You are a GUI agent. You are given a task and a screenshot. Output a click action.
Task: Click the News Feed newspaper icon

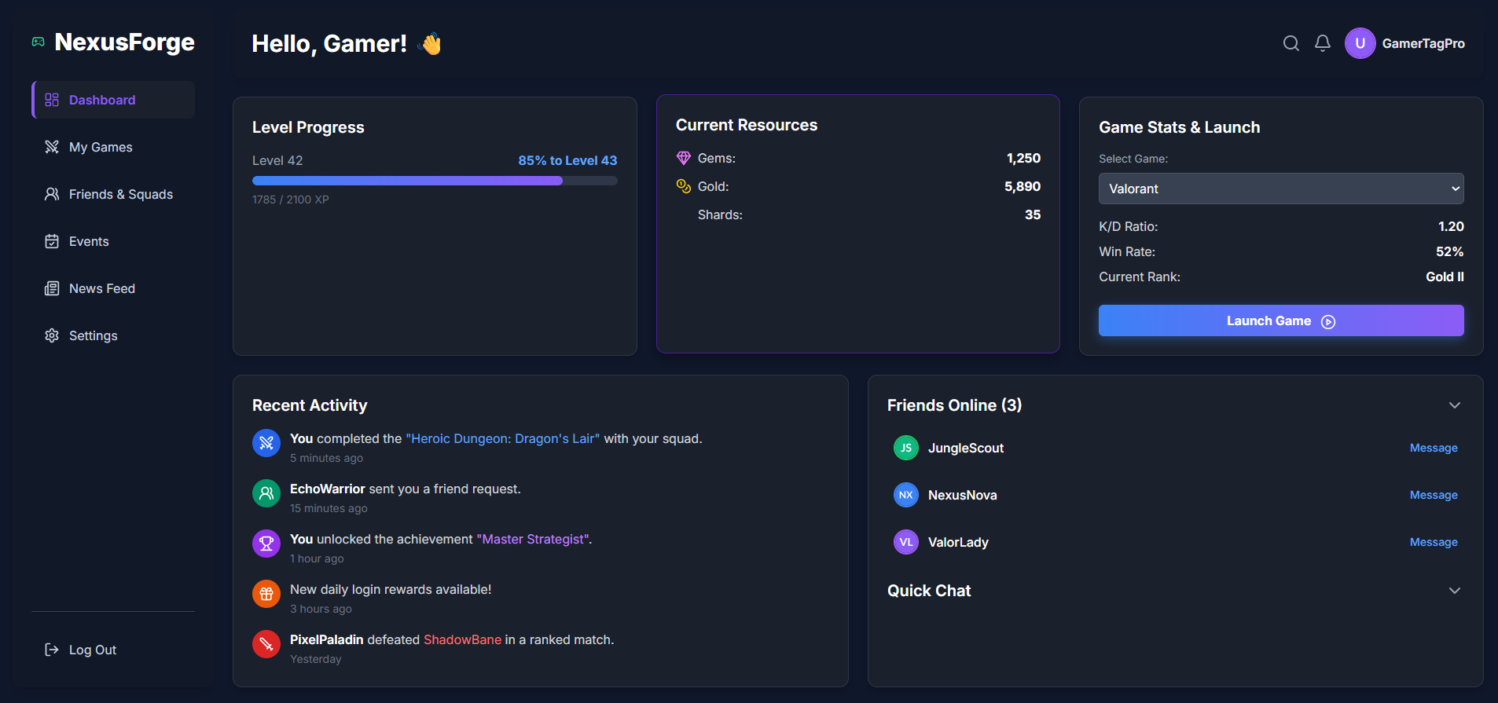(52, 288)
